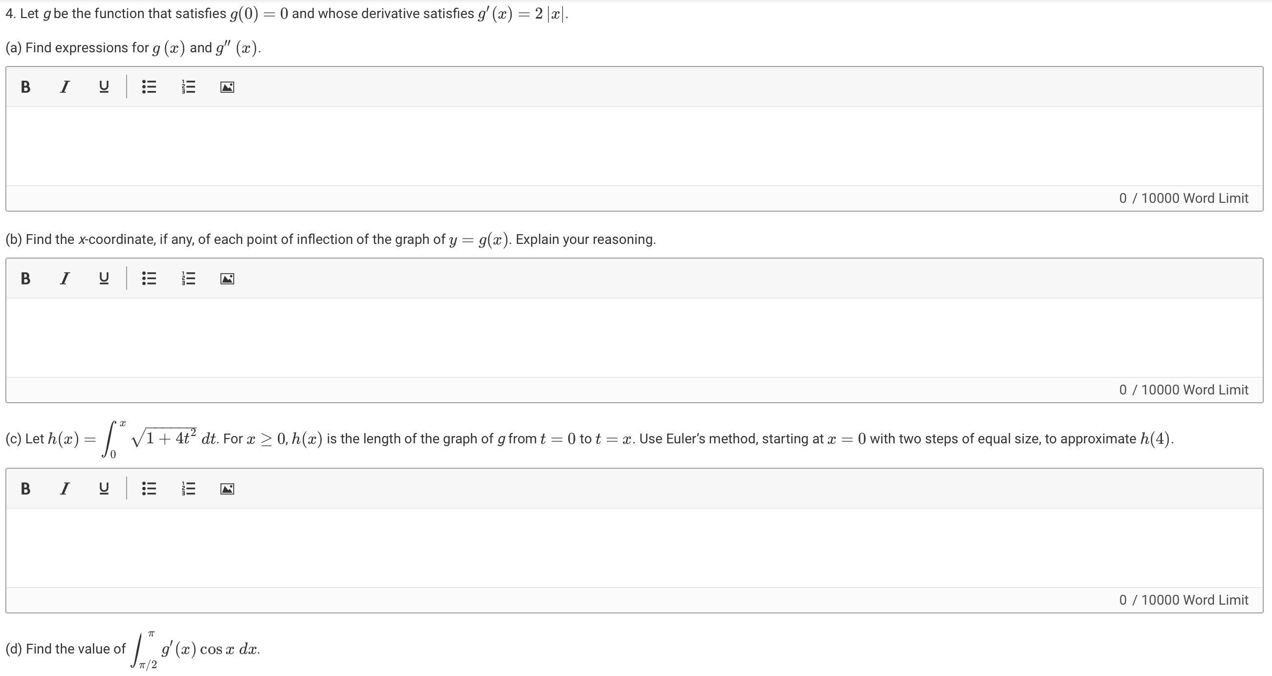Insert bulleted list in part (c) editor
1272x676 pixels.
(149, 489)
